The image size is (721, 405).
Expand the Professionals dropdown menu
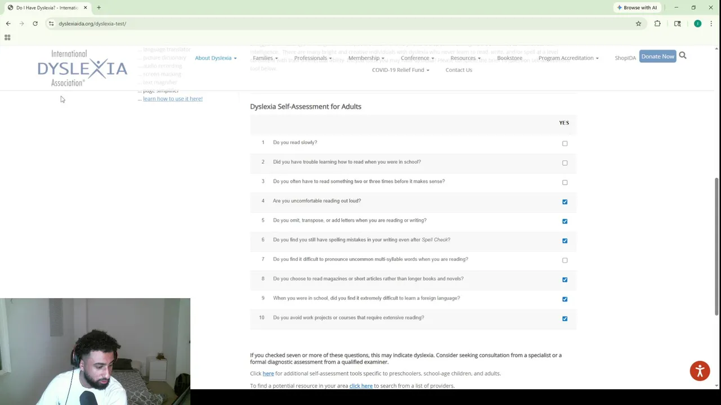(313, 58)
